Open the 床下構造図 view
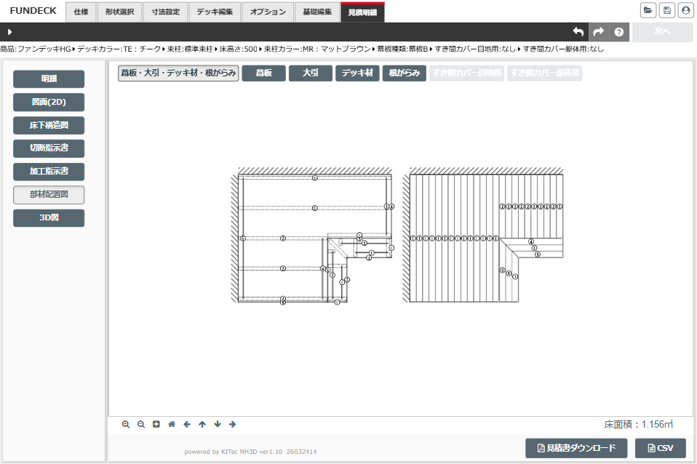 point(49,126)
